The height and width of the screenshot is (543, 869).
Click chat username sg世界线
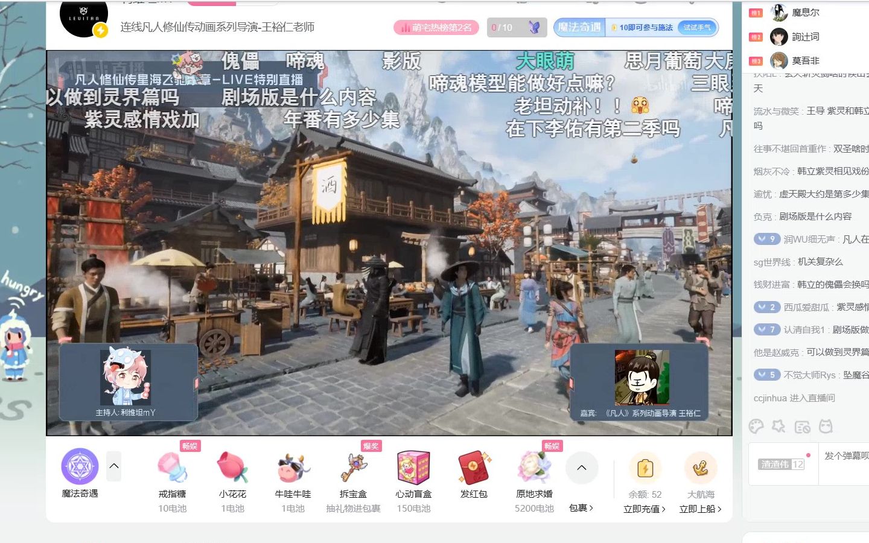(x=772, y=262)
